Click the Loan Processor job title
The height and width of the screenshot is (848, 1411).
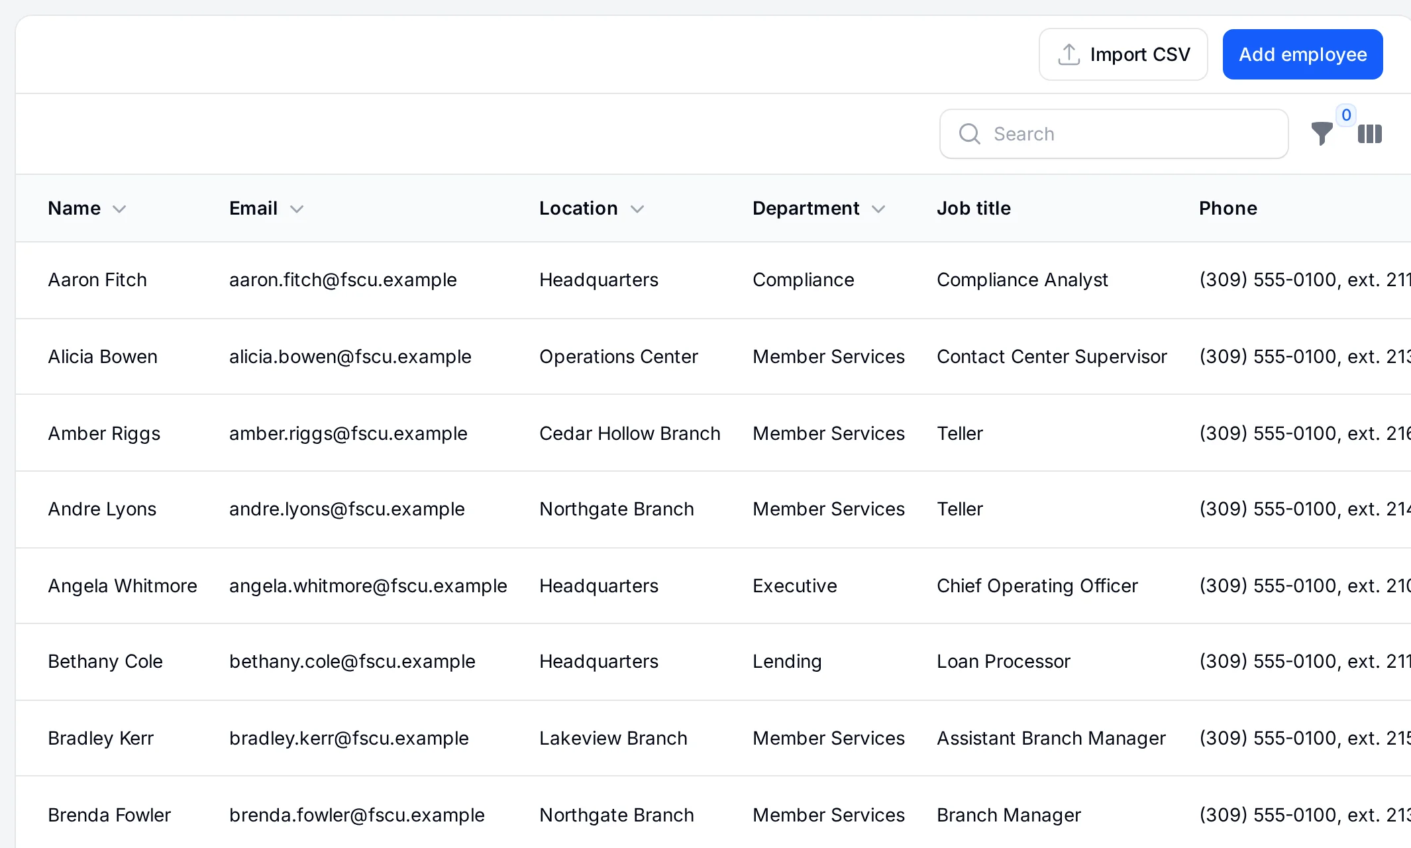[1004, 661]
